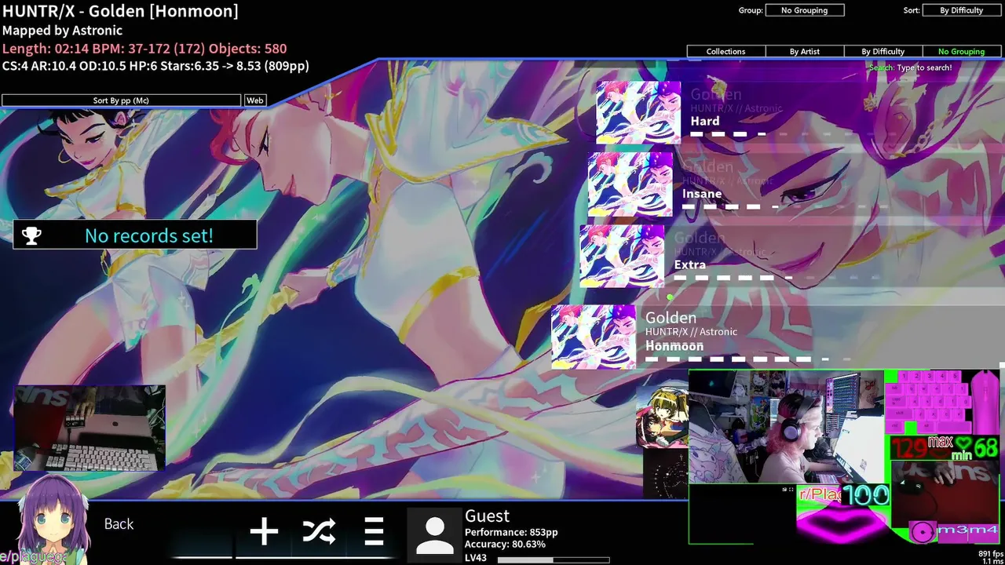
Task: Click Accuracy: 80.63% text
Action: point(505,544)
